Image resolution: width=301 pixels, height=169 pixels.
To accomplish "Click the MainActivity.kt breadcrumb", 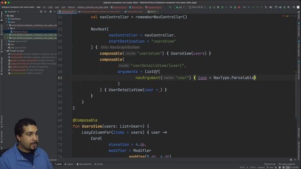I will [x=119, y=7].
